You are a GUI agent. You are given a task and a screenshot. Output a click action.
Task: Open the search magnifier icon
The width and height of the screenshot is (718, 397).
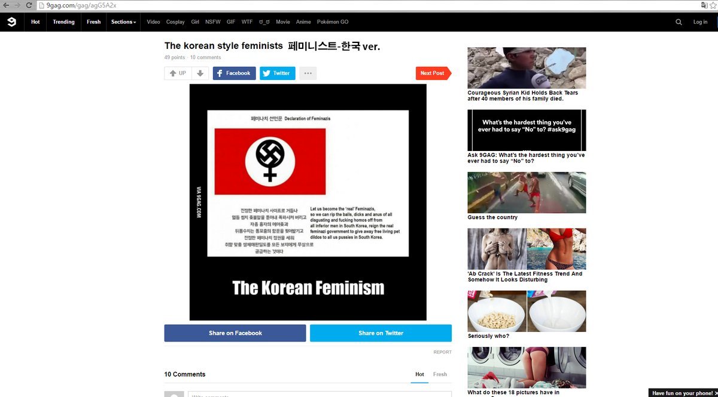click(x=679, y=22)
